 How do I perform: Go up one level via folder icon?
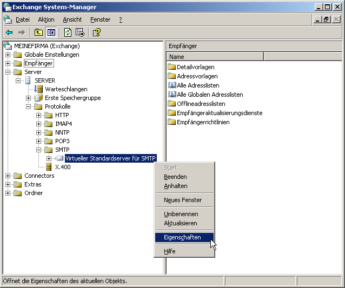(x=38, y=32)
